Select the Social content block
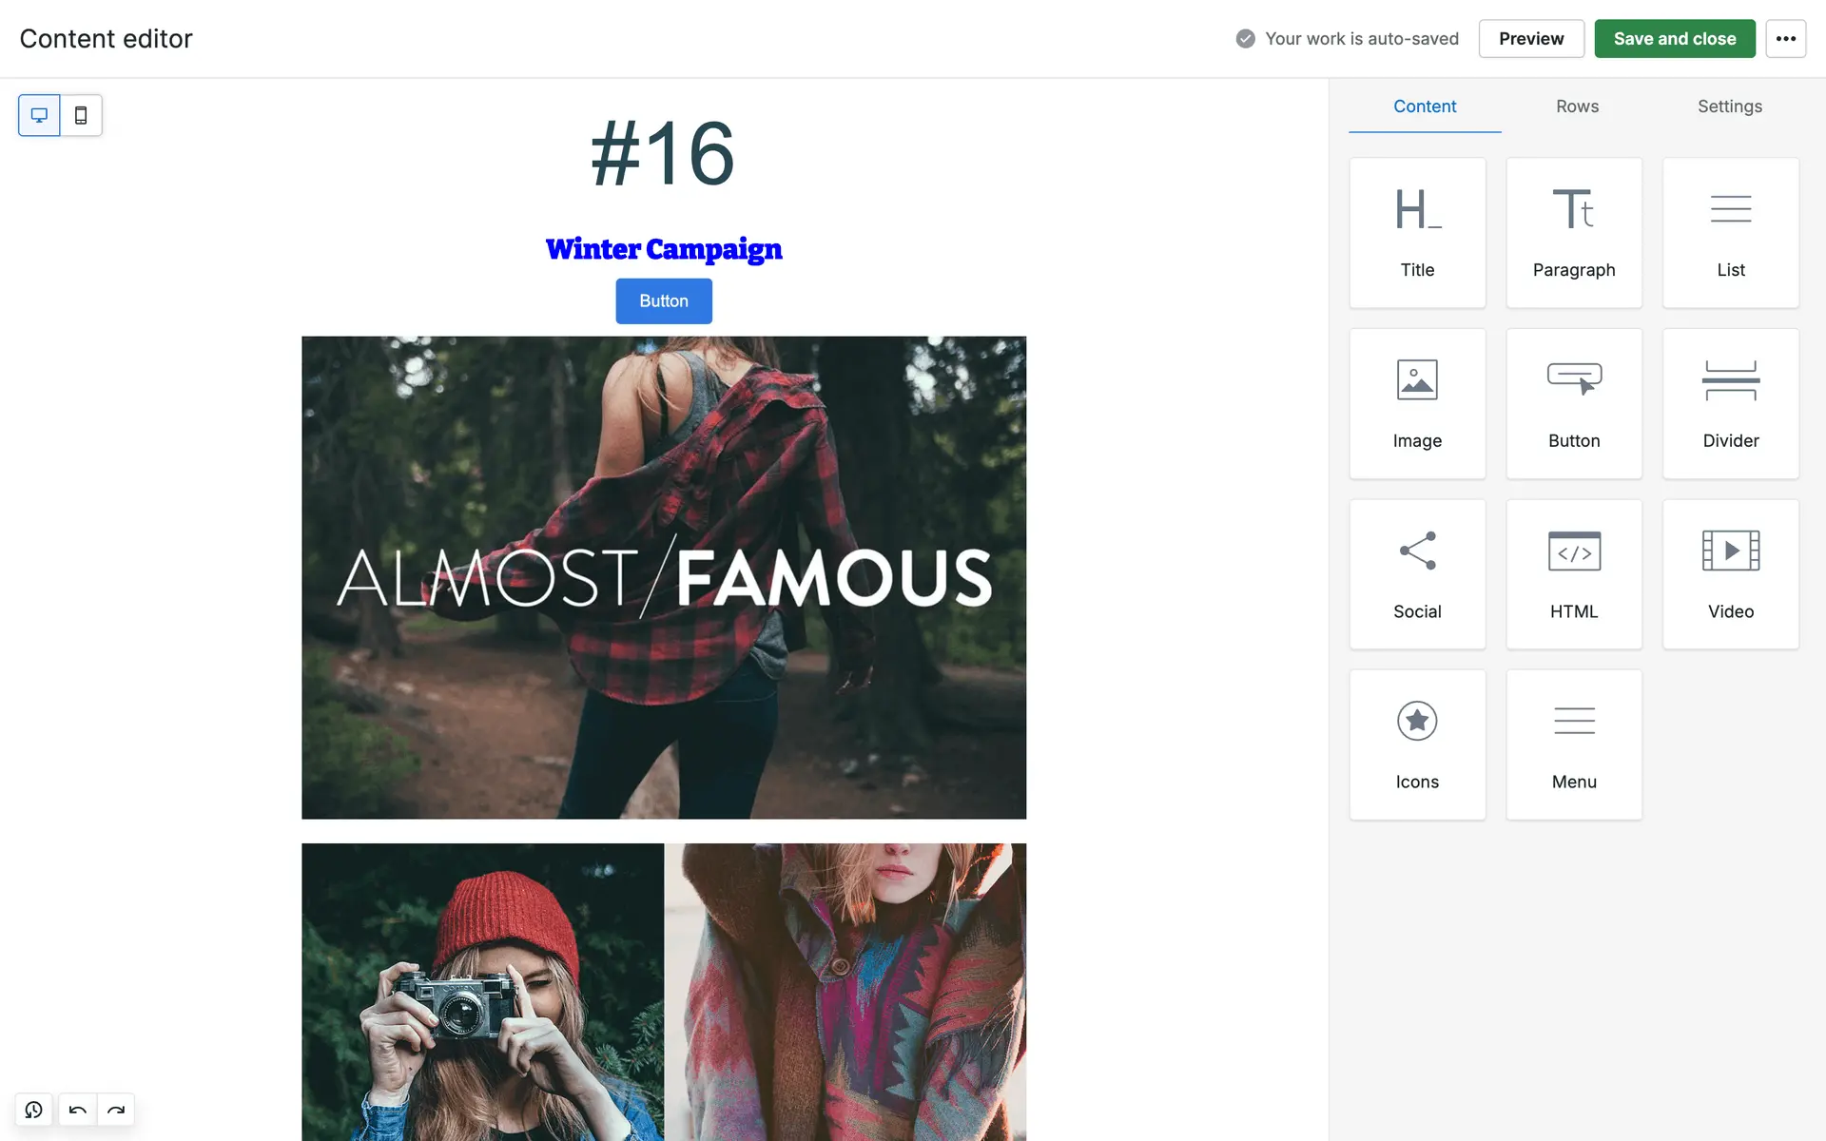Image resolution: width=1826 pixels, height=1141 pixels. 1417,574
